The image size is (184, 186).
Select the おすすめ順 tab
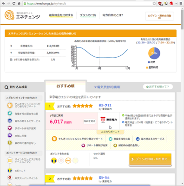tap(66, 86)
